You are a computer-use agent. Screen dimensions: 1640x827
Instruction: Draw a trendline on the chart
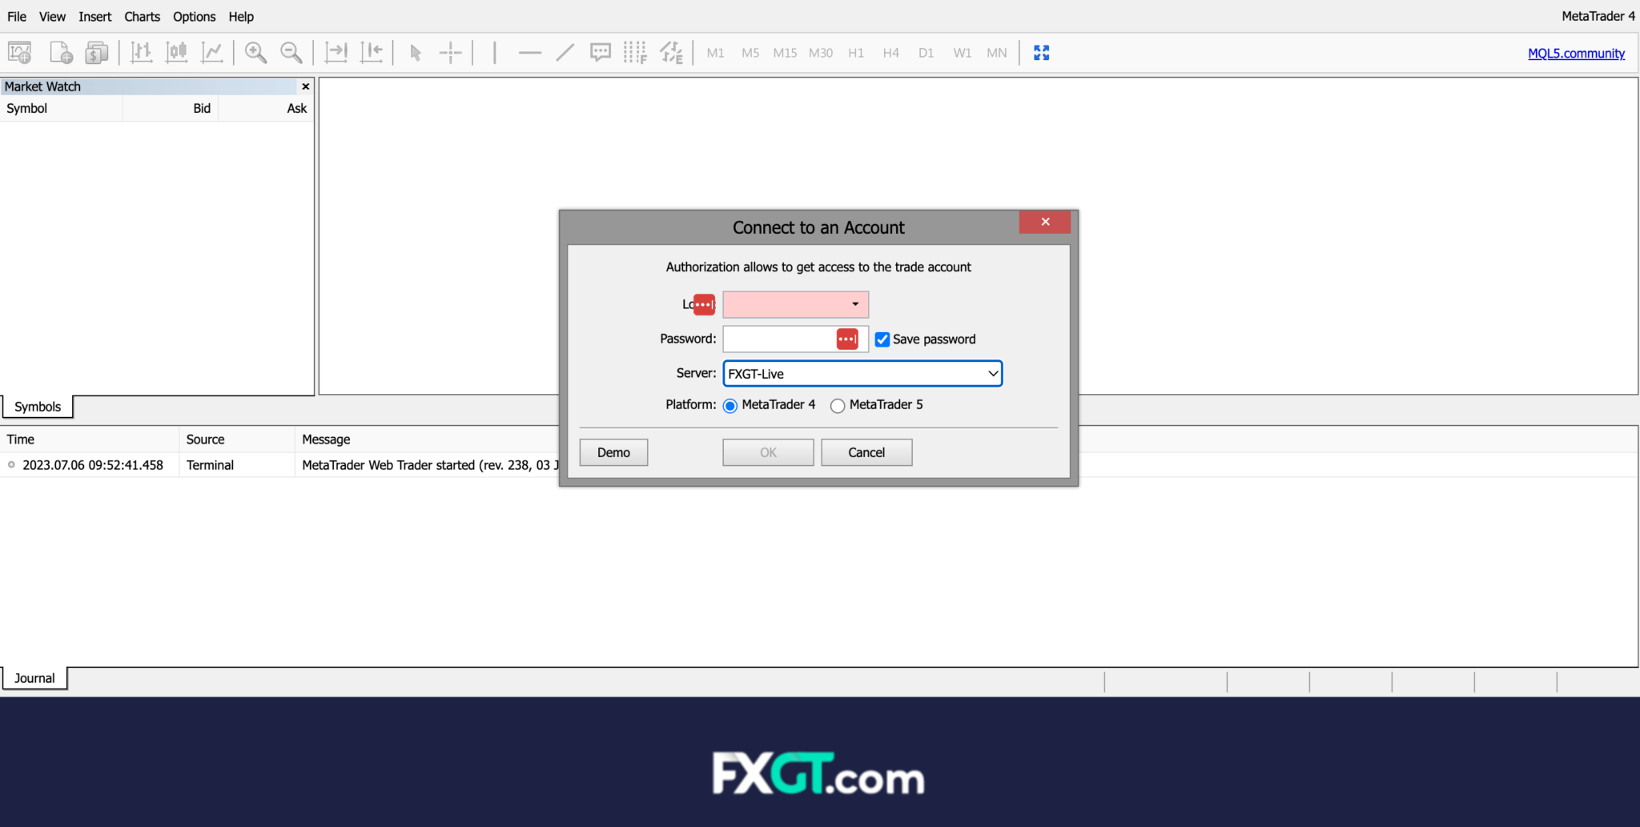pos(565,52)
